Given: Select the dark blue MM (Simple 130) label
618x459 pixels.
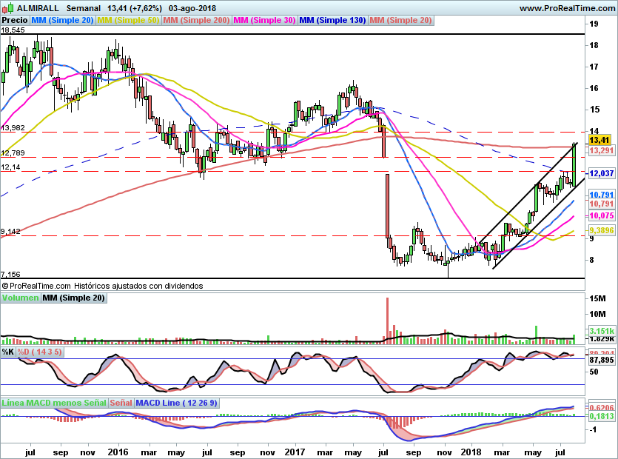Looking at the screenshot, I should tap(332, 20).
